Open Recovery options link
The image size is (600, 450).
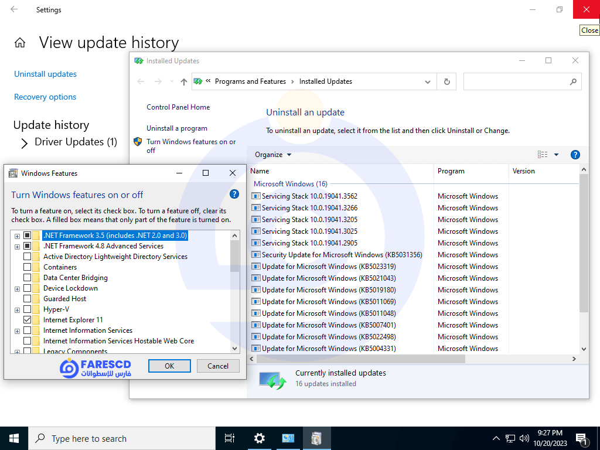[45, 97]
